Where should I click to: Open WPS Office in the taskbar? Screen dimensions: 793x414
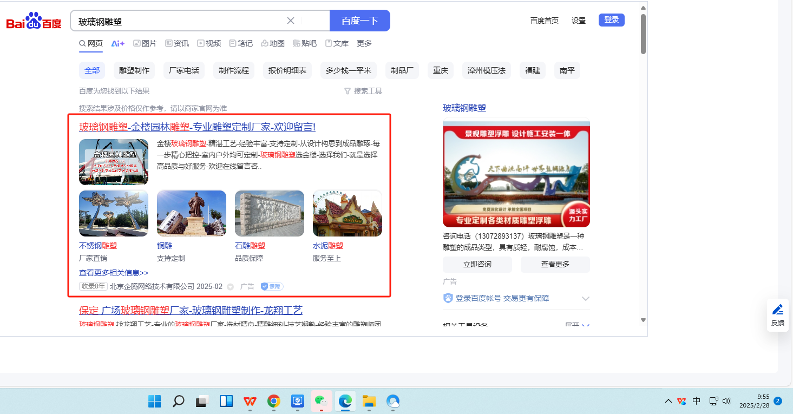click(x=250, y=401)
